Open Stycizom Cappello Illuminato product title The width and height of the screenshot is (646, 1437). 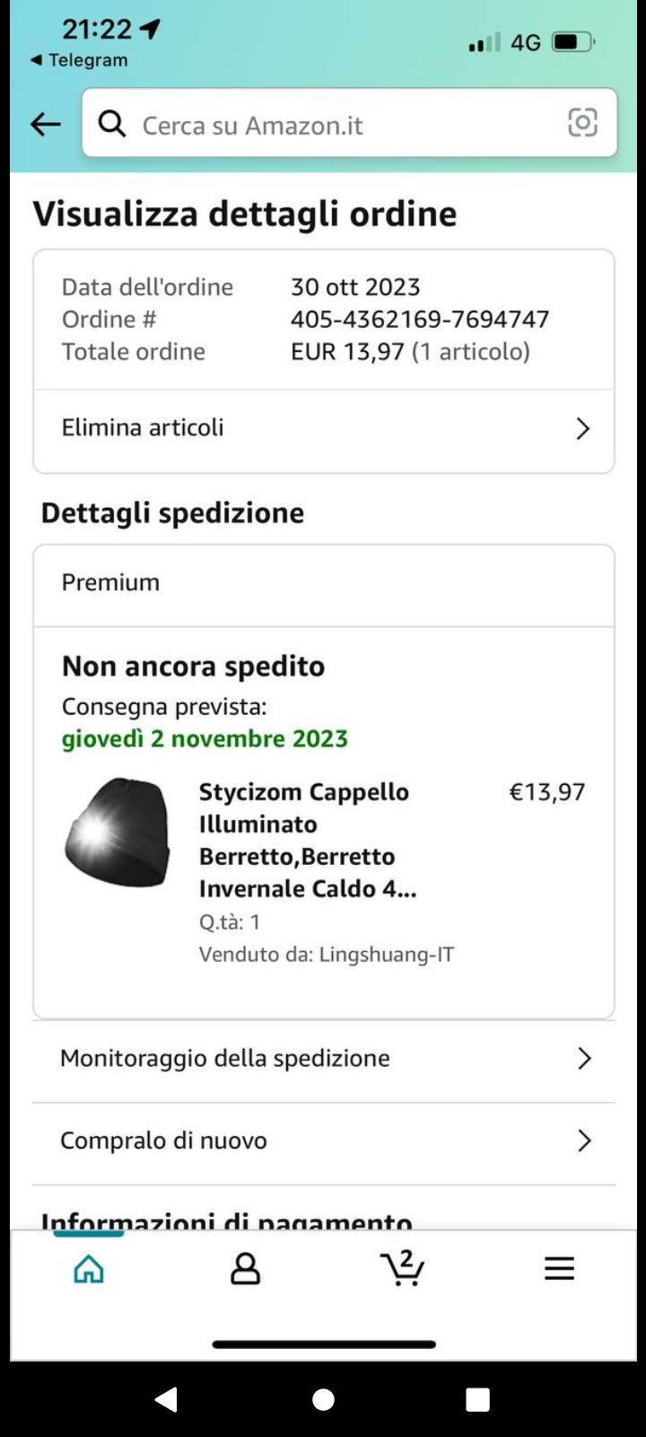(x=308, y=841)
